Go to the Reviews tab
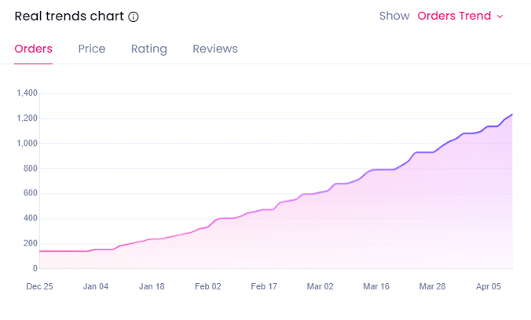531x320 pixels. pos(215,49)
